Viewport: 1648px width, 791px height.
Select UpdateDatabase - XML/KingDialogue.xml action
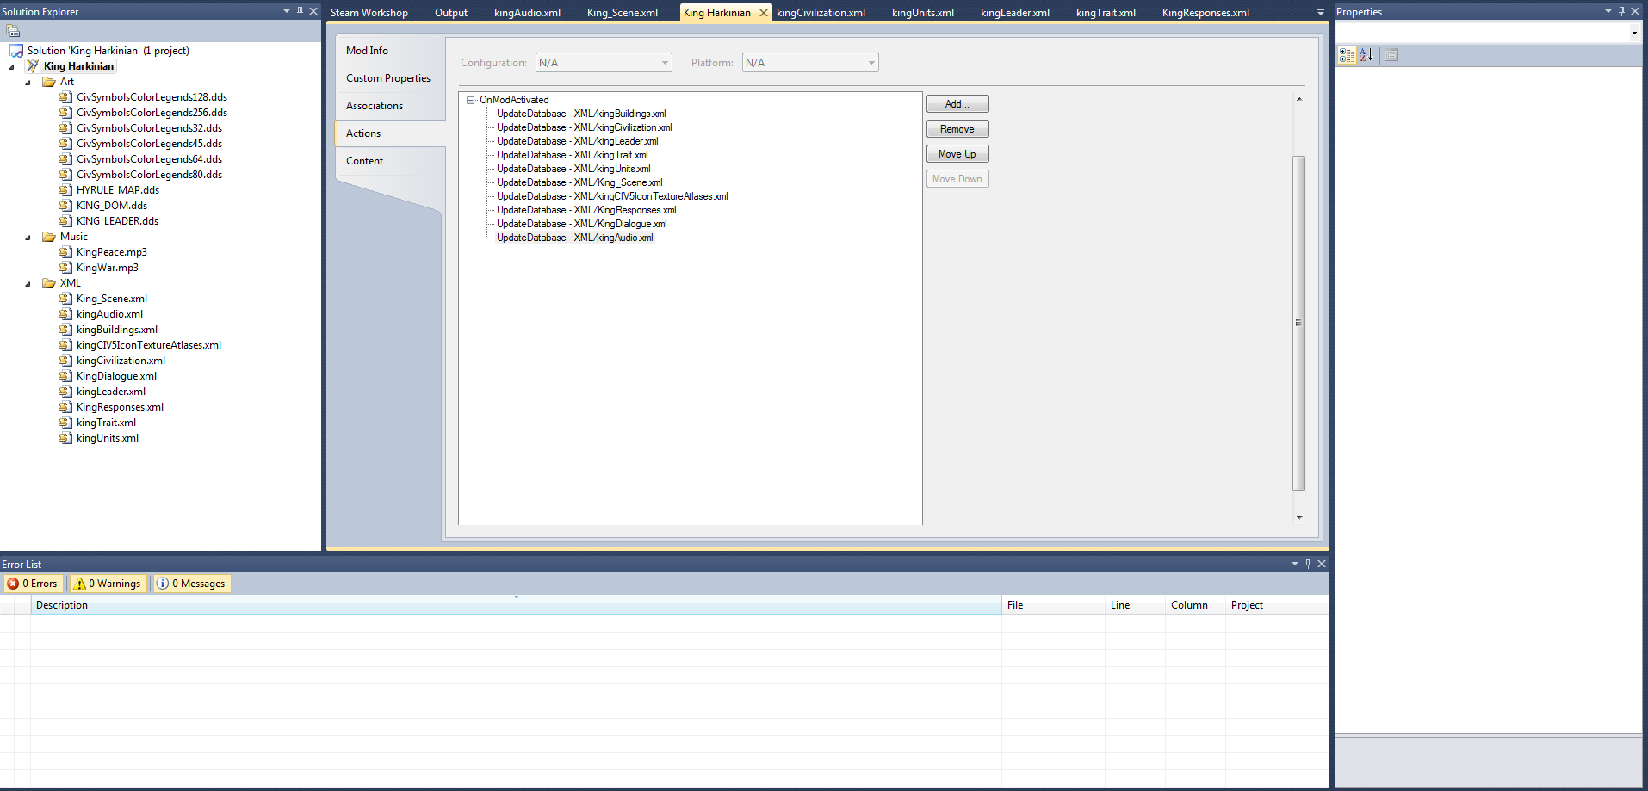point(581,224)
